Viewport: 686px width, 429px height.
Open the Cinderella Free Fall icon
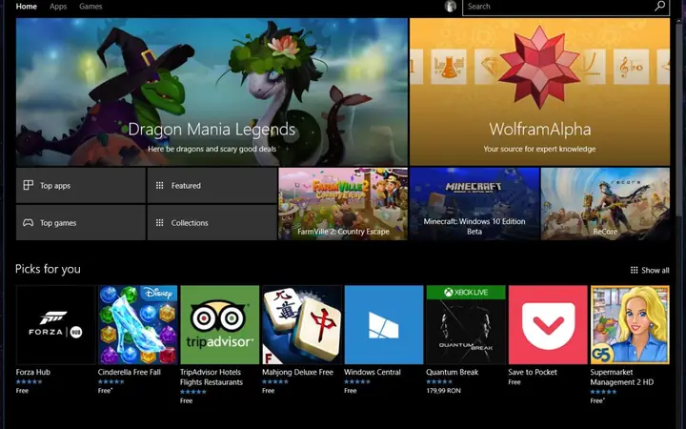click(137, 324)
